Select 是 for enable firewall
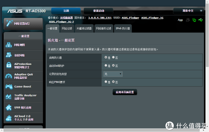 [106, 57]
